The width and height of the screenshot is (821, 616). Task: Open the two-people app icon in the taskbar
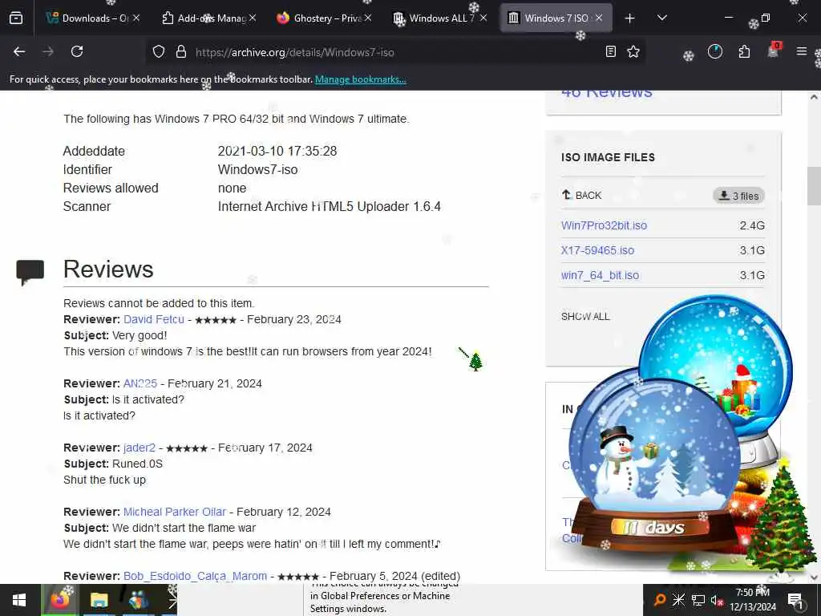click(138, 600)
